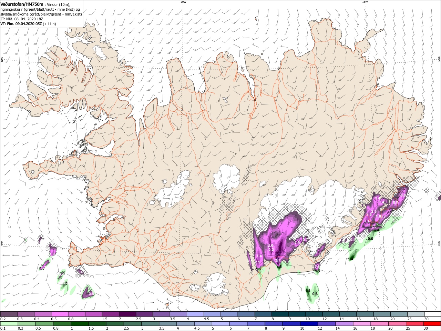Click the Veðurstofan/HM750m title text
The height and width of the screenshot is (331, 441).
tap(22, 4)
